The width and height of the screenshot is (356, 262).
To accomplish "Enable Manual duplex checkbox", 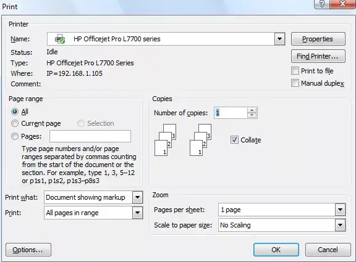I will pyautogui.click(x=295, y=83).
